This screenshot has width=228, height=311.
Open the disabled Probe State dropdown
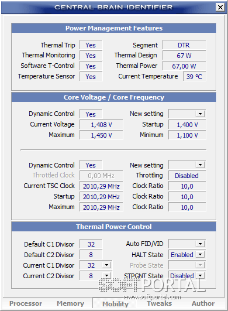point(200,265)
